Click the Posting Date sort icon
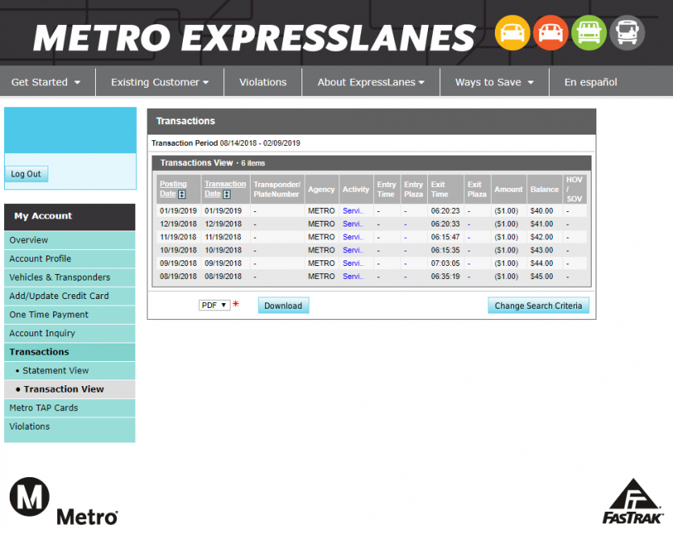673x540 pixels. [182, 194]
